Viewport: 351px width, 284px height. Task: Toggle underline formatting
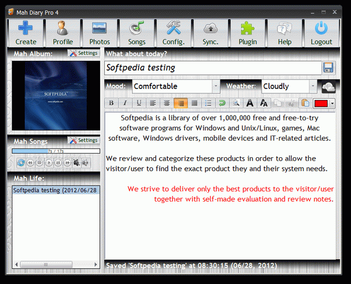click(139, 103)
